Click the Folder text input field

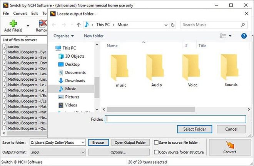click(175, 119)
